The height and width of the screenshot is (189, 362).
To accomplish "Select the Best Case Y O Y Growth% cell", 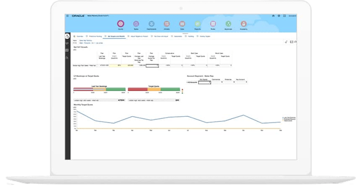I will (189, 65).
